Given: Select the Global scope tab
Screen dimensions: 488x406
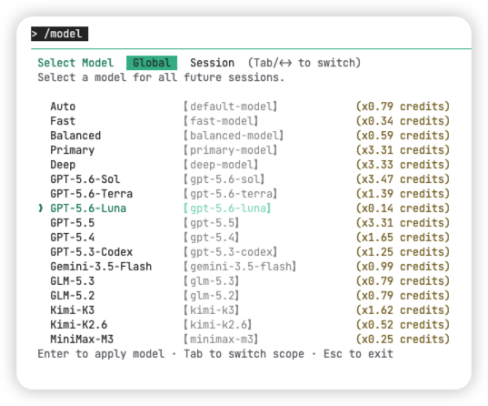Looking at the screenshot, I should pyautogui.click(x=152, y=63).
